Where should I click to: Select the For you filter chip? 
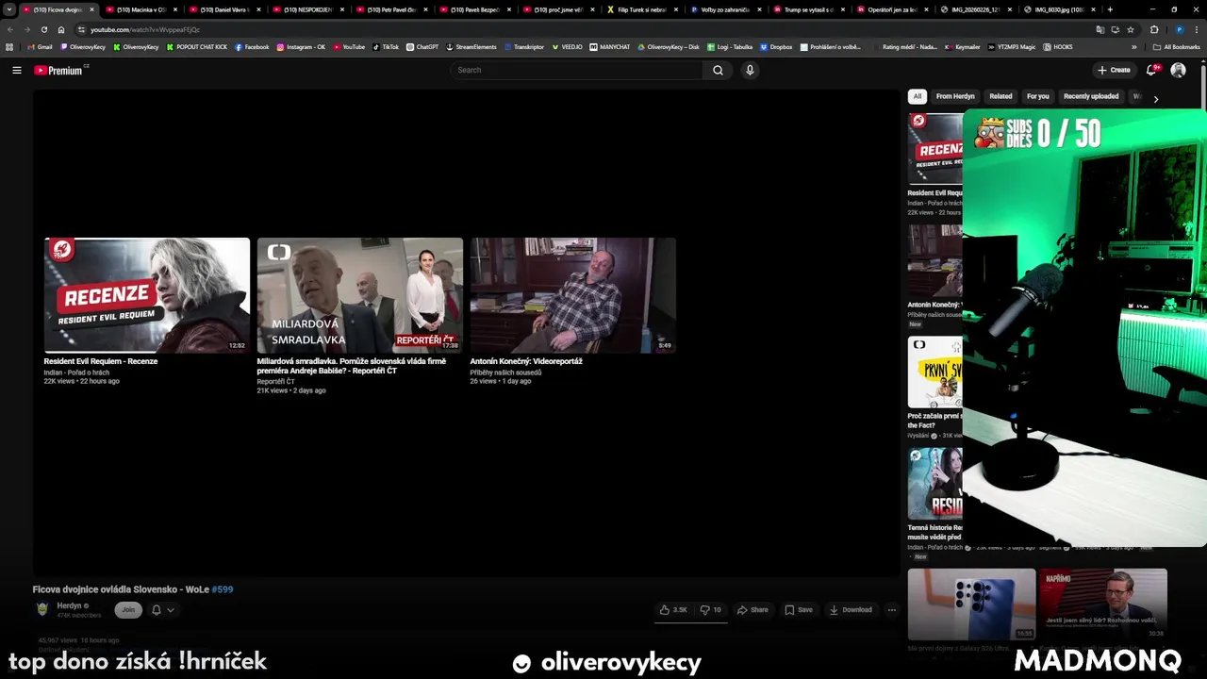[x=1037, y=96]
